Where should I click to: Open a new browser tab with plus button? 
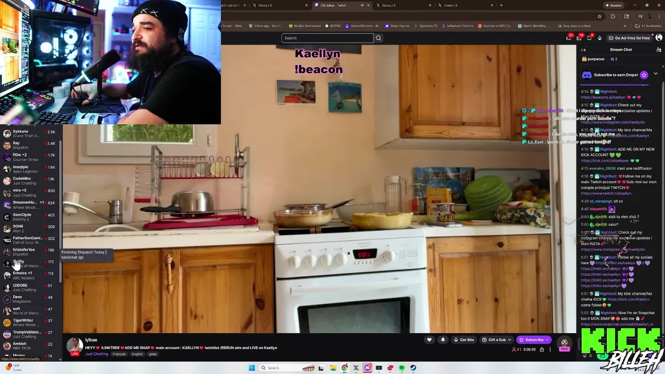pyautogui.click(x=501, y=5)
